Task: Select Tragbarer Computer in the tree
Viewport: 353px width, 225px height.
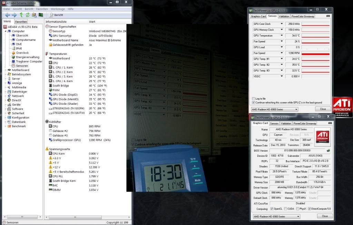Action: (x=29, y=61)
